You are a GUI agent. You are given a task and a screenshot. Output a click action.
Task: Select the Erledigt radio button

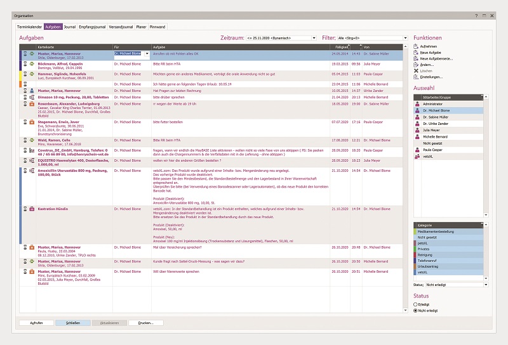[415, 304]
